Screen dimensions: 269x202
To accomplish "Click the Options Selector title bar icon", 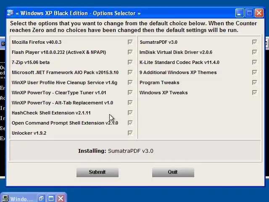I will [x=10, y=13].
